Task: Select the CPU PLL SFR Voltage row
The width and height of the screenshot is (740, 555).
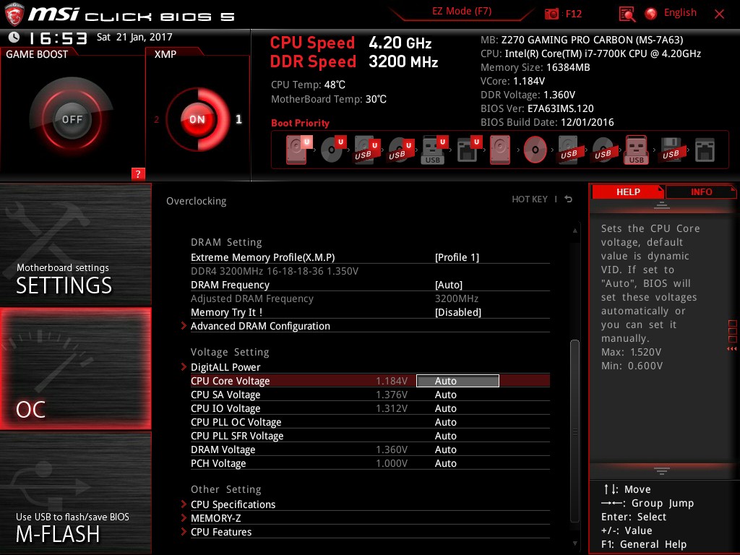Action: click(371, 436)
